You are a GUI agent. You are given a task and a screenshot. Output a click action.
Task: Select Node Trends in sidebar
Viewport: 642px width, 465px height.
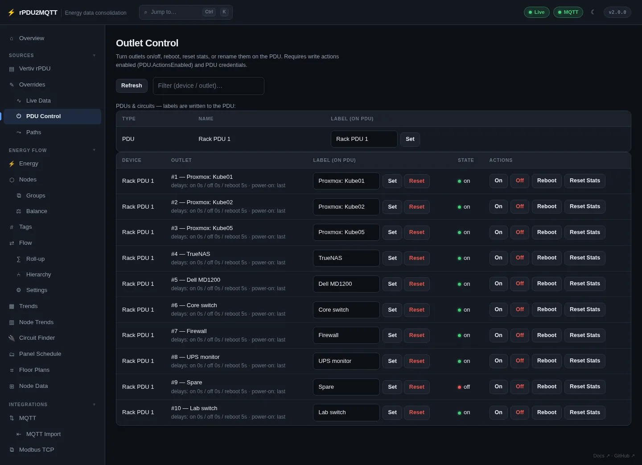click(x=52, y=322)
